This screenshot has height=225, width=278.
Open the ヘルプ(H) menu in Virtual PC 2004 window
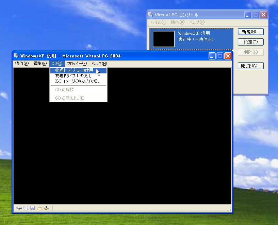click(x=99, y=63)
